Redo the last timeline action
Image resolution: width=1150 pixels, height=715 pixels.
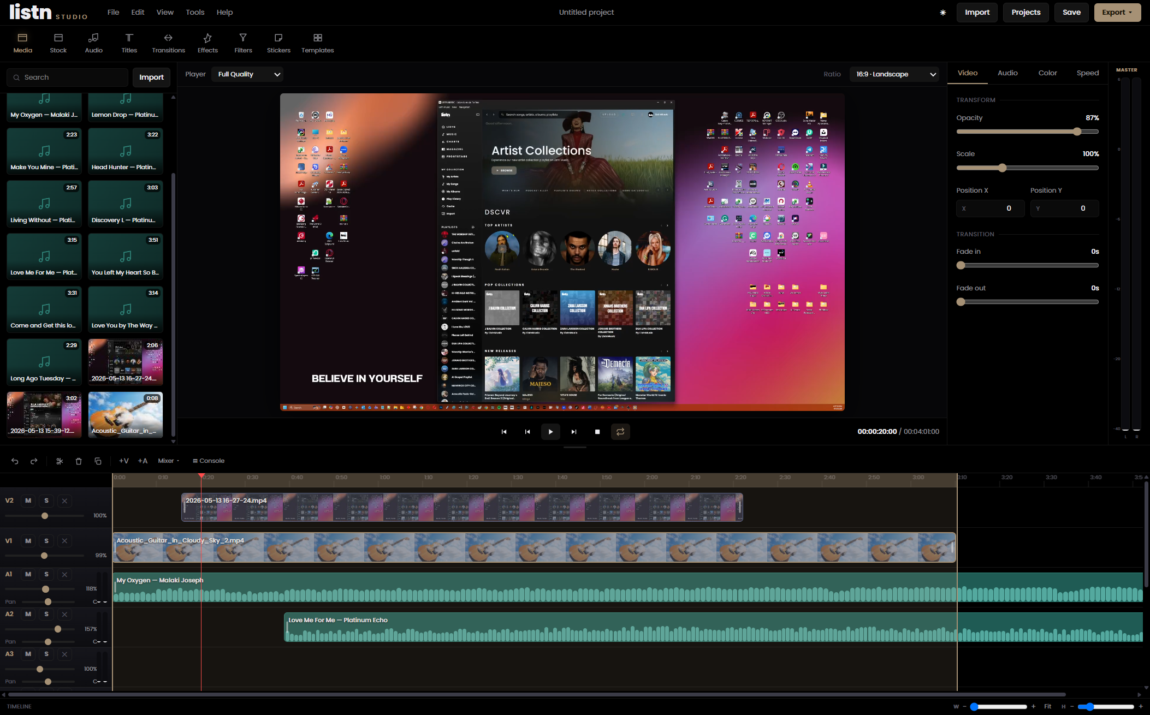(x=34, y=461)
